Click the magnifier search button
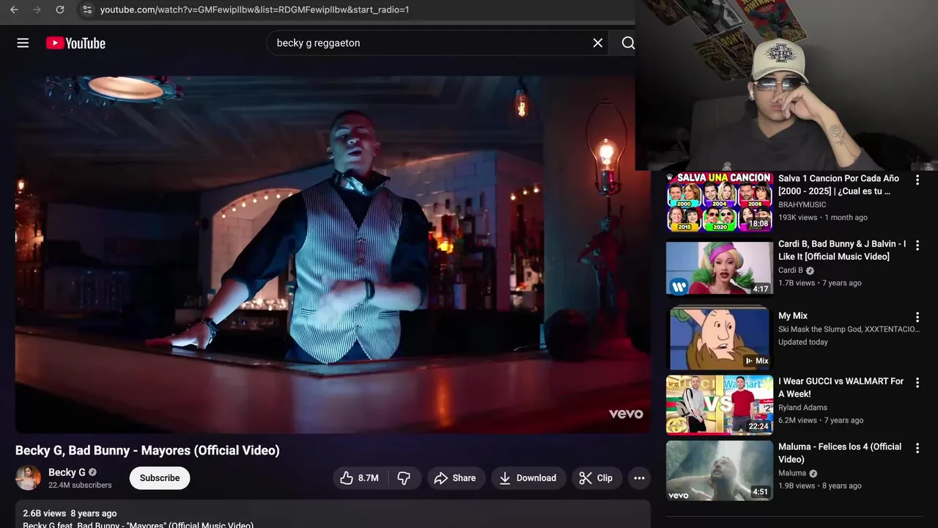This screenshot has height=528, width=938. click(628, 43)
